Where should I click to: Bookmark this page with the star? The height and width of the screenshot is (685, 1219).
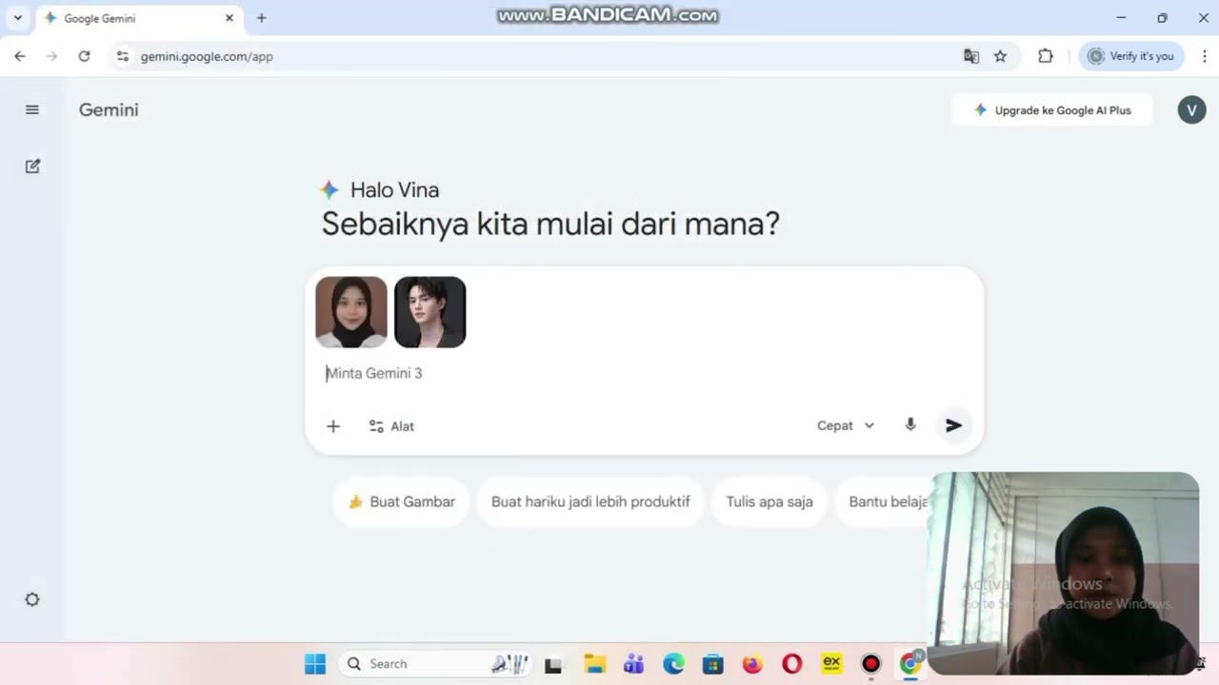[1000, 56]
